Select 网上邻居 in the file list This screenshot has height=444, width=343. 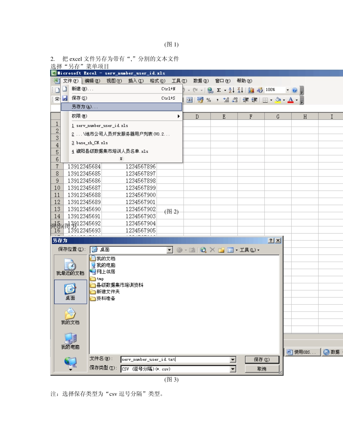103,272
